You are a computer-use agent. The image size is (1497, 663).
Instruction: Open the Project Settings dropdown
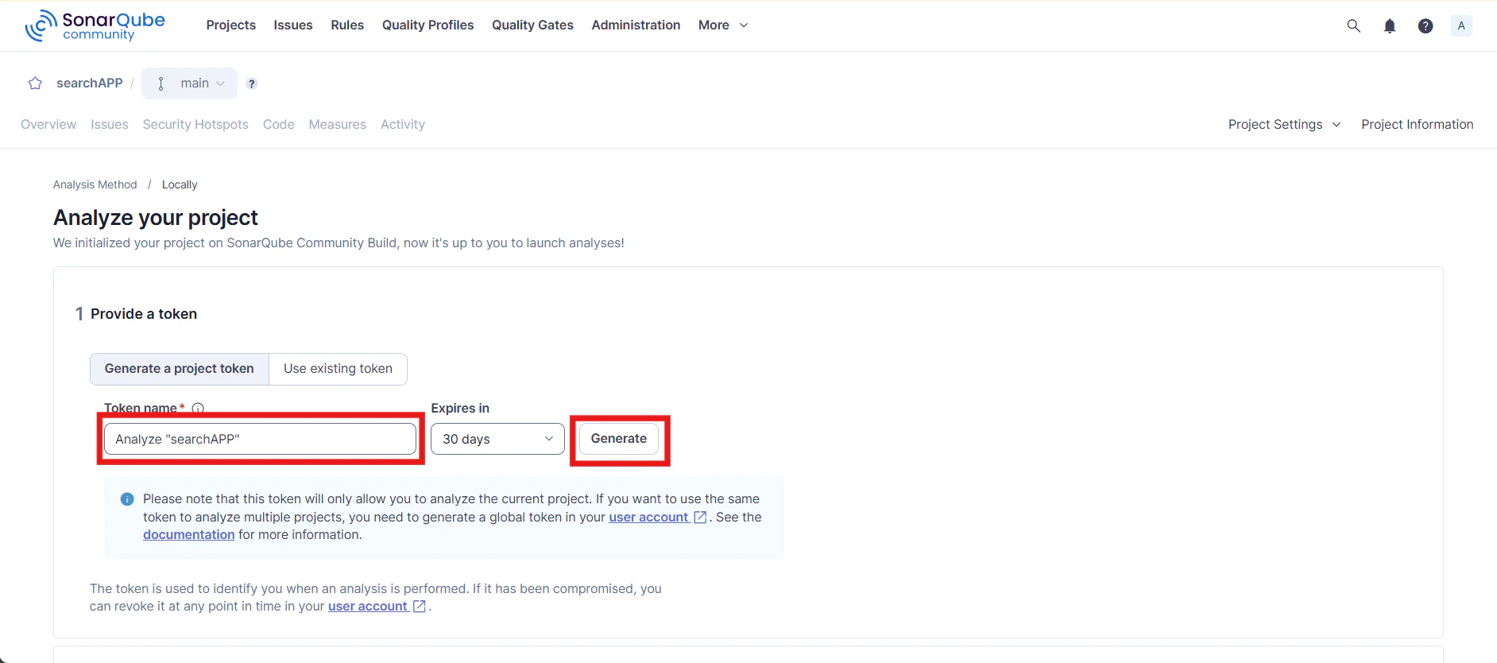pos(1284,125)
